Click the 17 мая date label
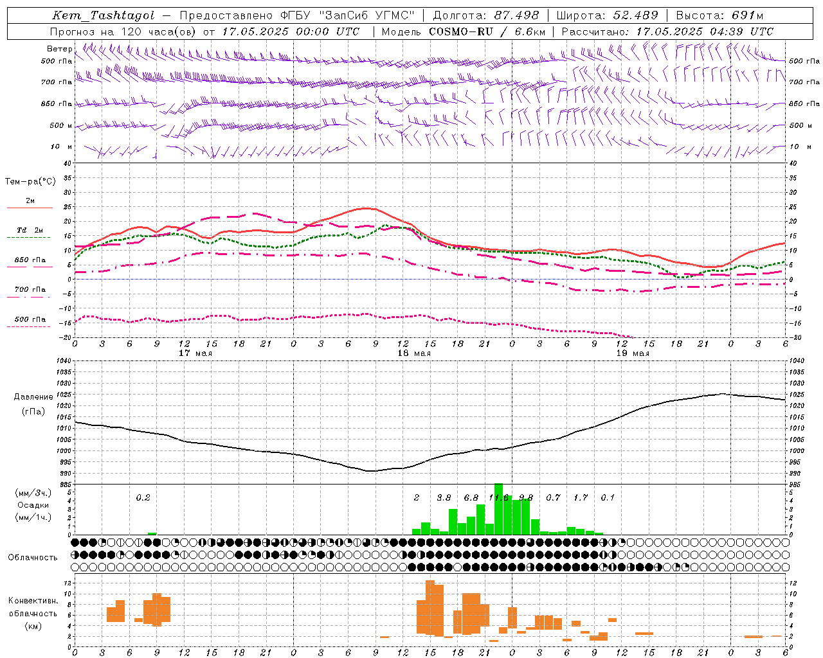 pos(195,353)
